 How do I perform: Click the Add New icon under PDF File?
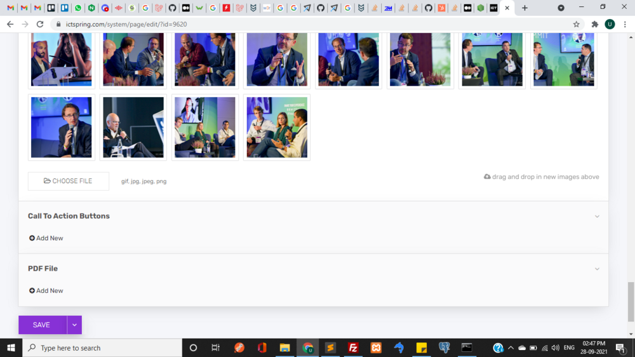point(32,291)
